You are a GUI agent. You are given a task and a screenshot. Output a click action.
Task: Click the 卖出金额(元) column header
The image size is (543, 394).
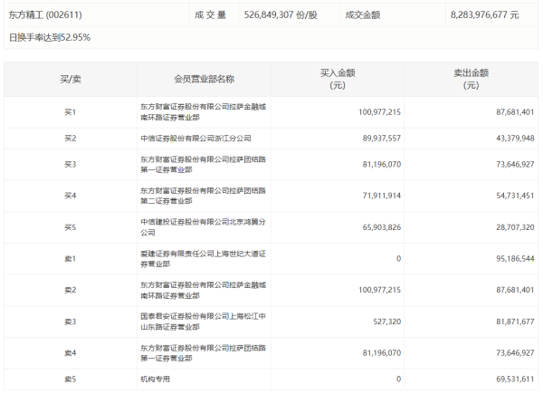471,79
